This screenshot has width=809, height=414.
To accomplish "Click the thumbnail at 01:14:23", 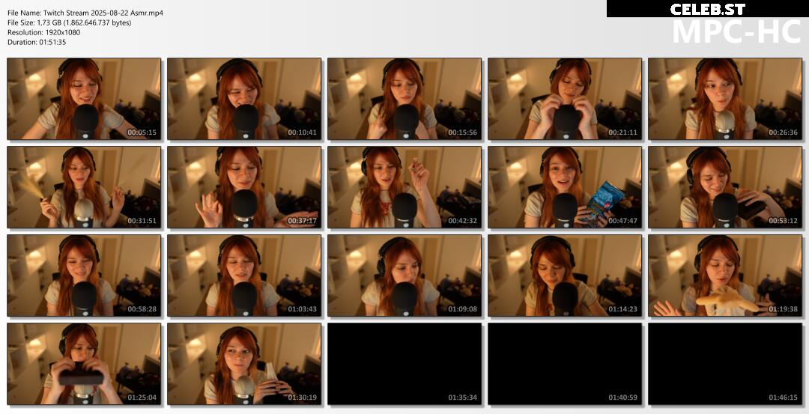I will point(565,276).
